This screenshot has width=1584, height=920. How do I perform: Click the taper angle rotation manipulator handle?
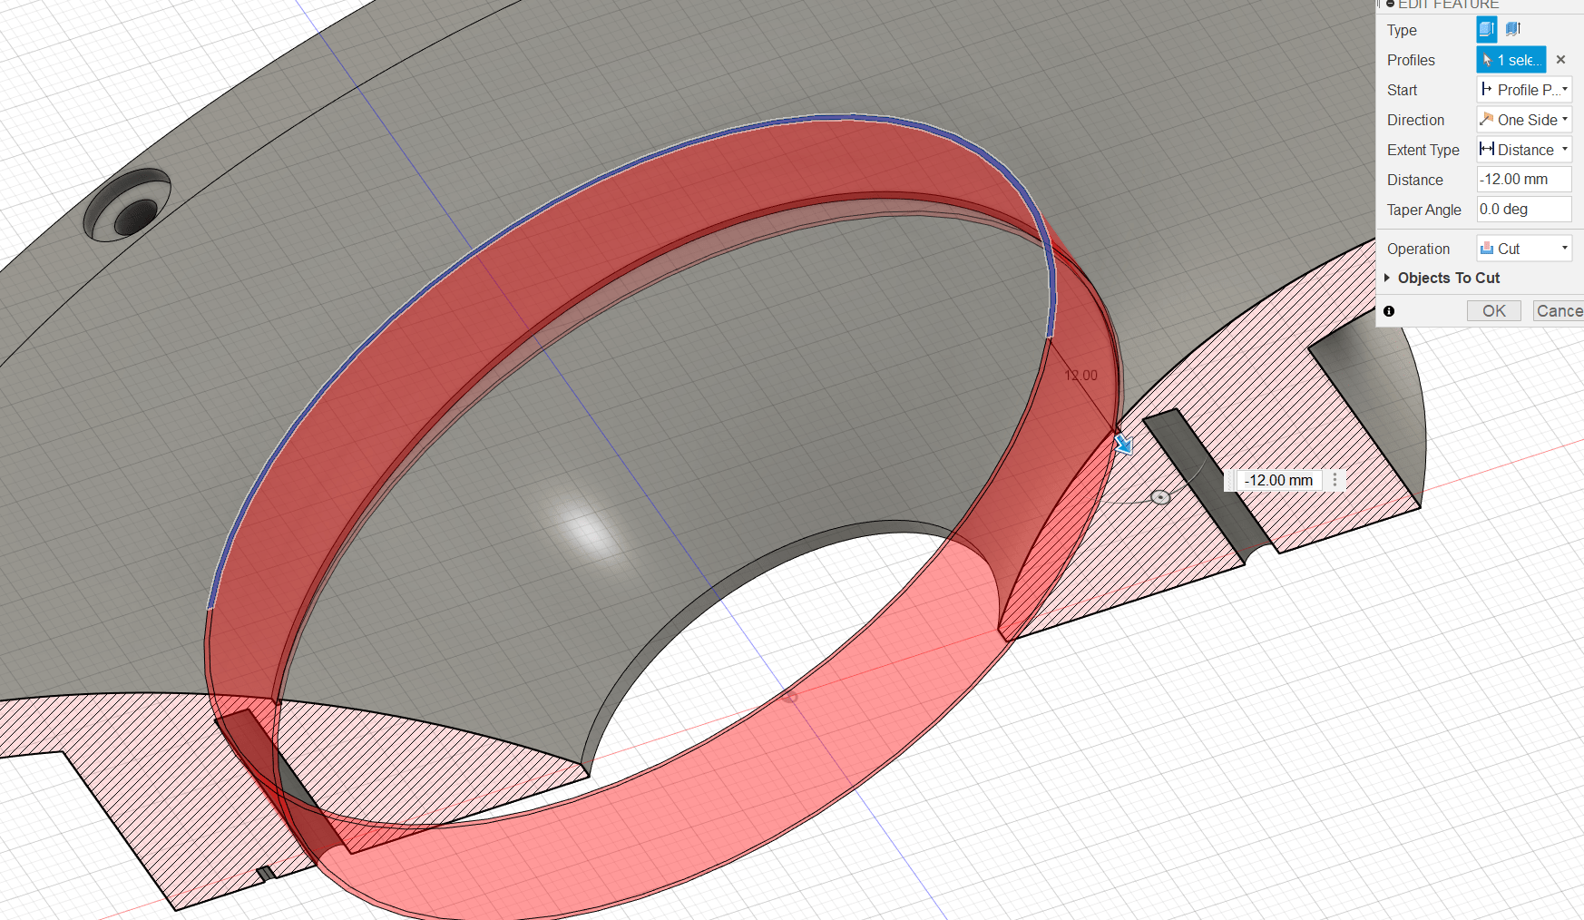(x=1160, y=497)
